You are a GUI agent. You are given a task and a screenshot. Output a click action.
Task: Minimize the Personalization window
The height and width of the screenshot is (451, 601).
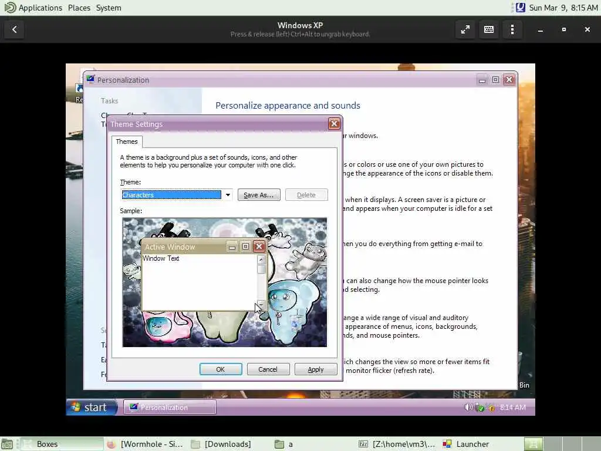482,80
